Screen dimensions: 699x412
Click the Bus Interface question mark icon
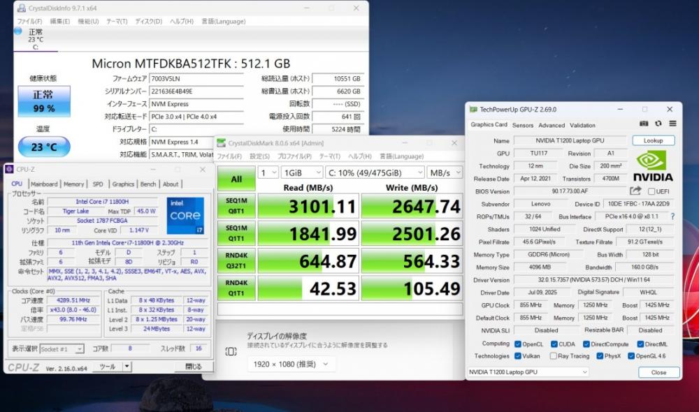[672, 216]
